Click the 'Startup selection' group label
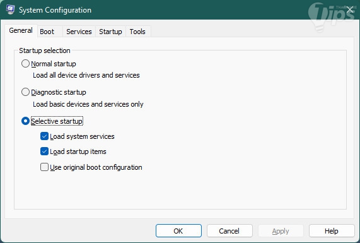The image size is (360, 243). pos(45,50)
